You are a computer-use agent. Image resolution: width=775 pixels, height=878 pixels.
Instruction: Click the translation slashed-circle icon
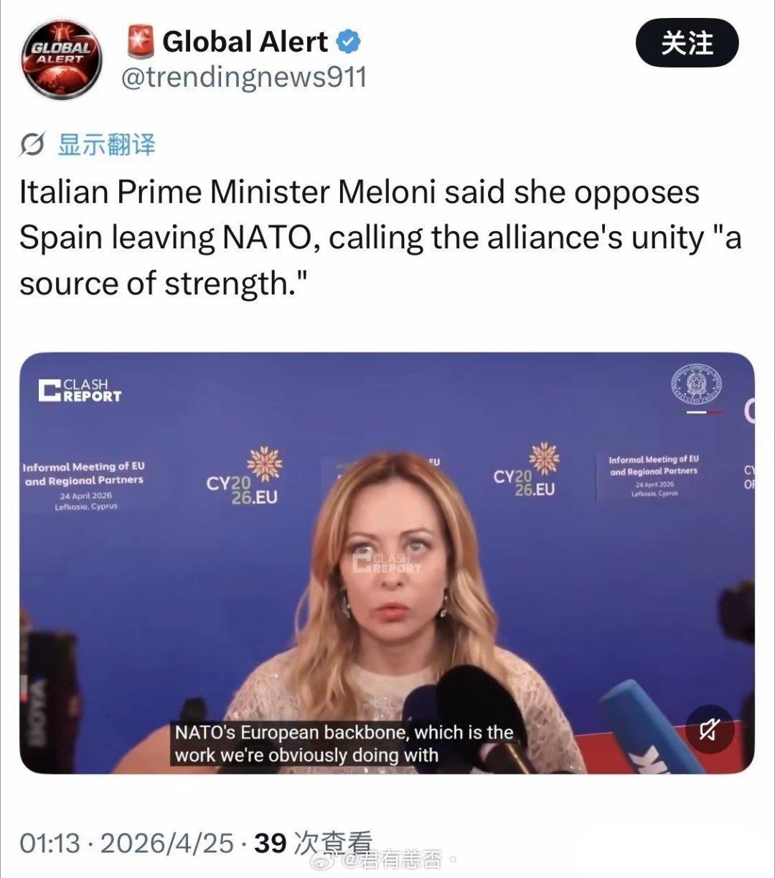point(34,146)
